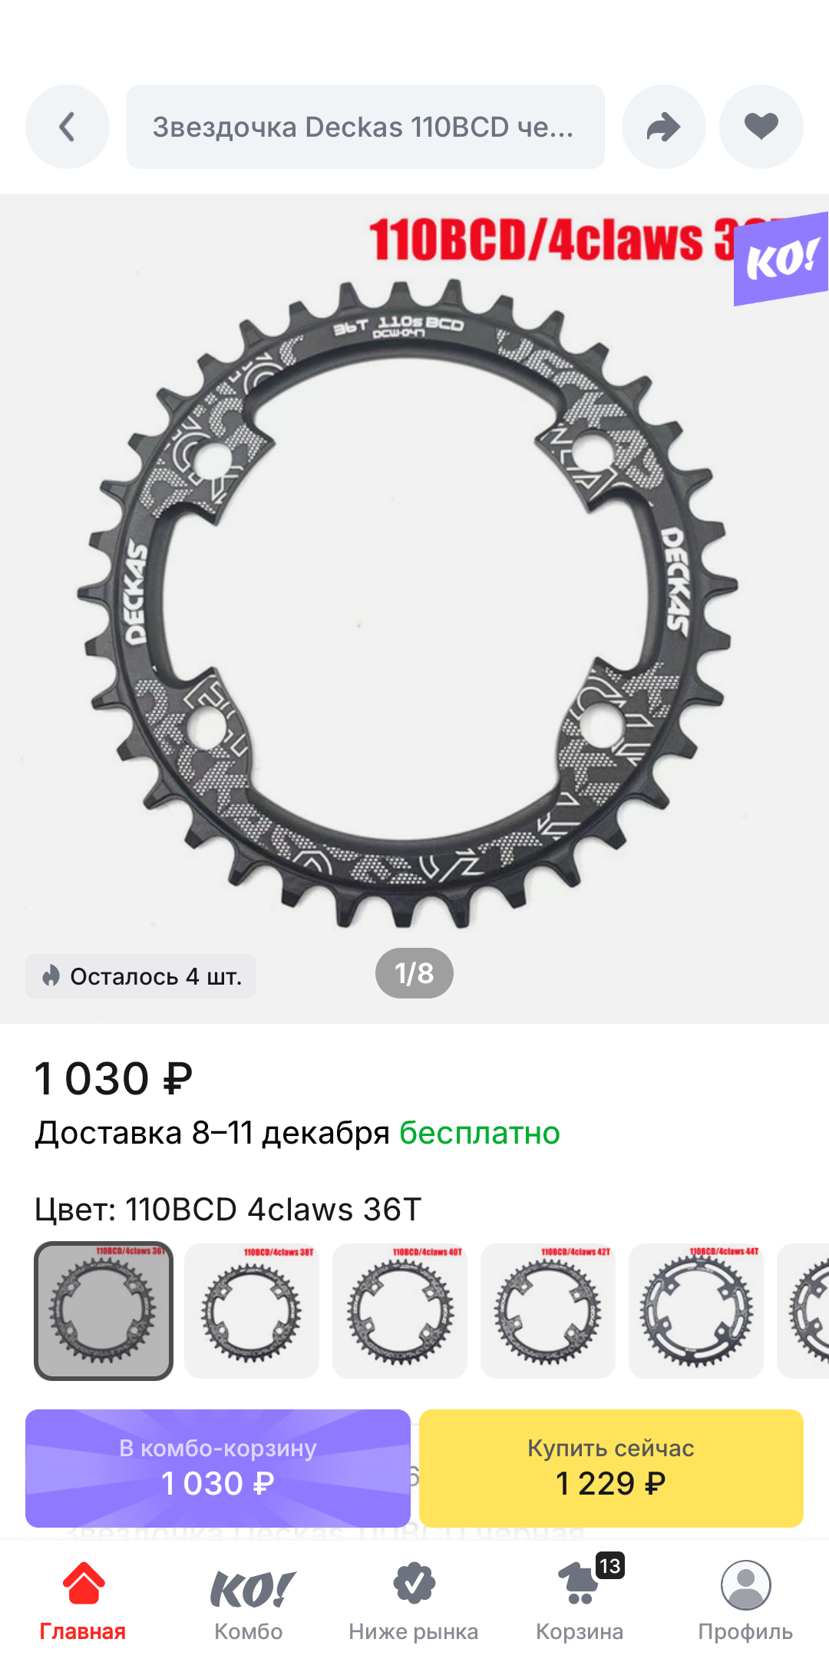Select the 110BCD/4claws 40T variant thumbnail

[400, 1311]
